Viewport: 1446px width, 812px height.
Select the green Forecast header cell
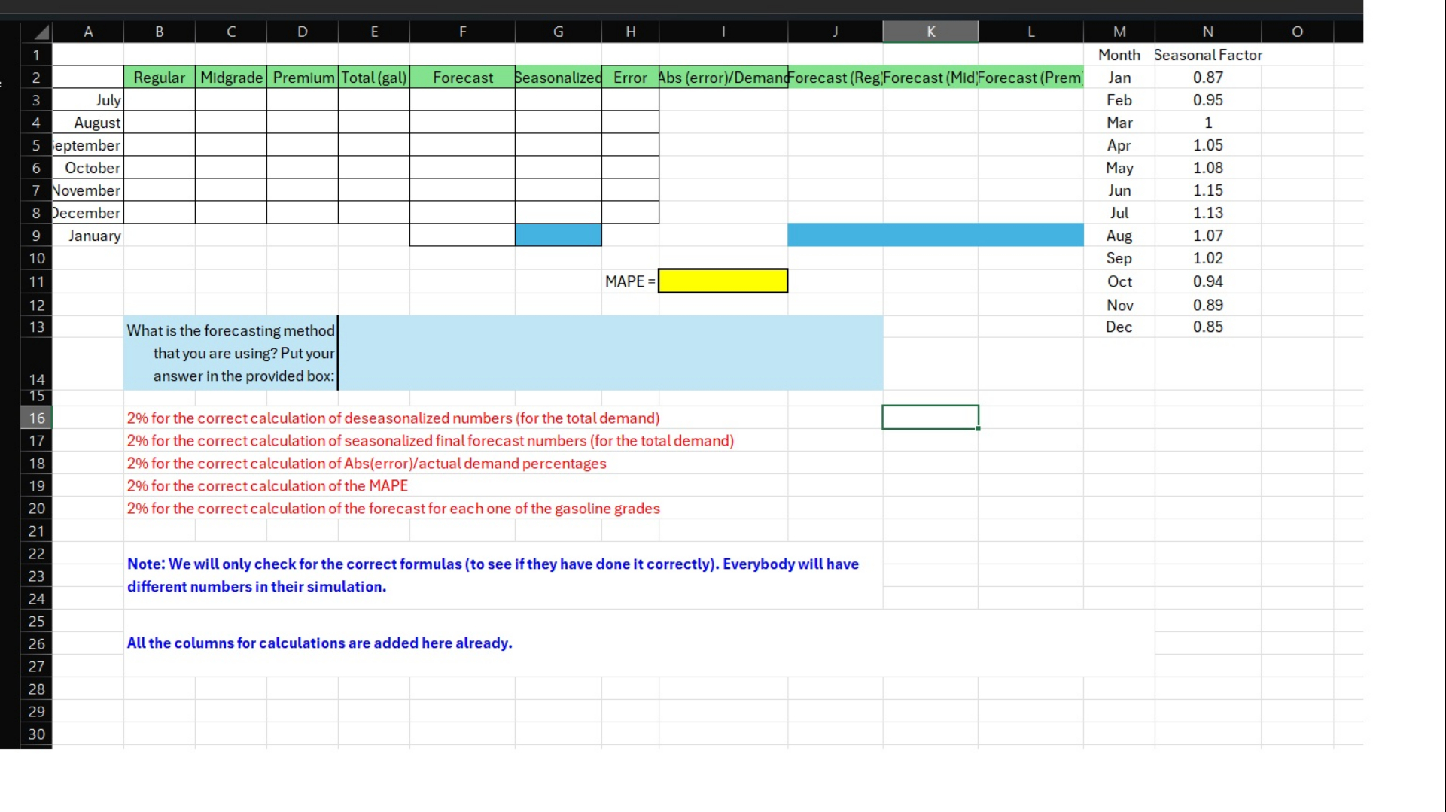[x=462, y=78]
